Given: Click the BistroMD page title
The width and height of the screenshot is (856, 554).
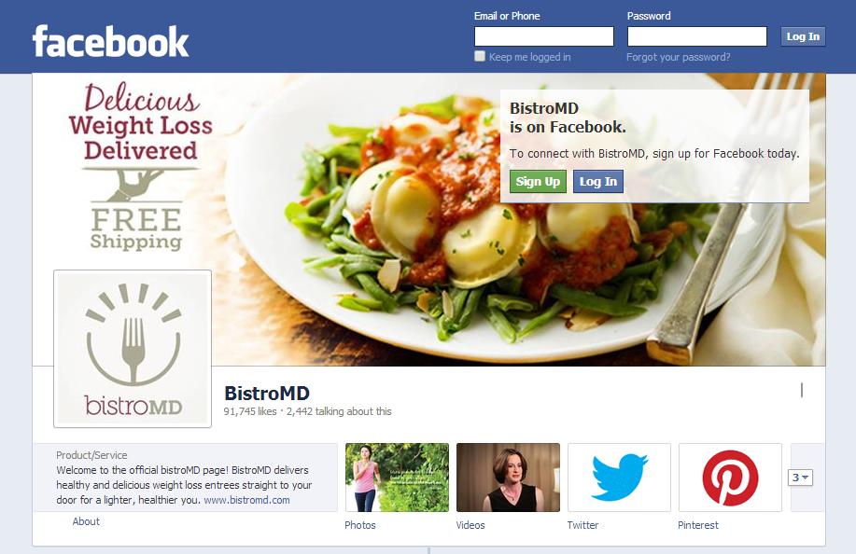Looking at the screenshot, I should click(267, 394).
